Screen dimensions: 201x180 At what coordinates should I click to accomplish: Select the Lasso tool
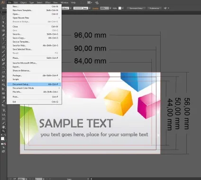(x=3, y=30)
